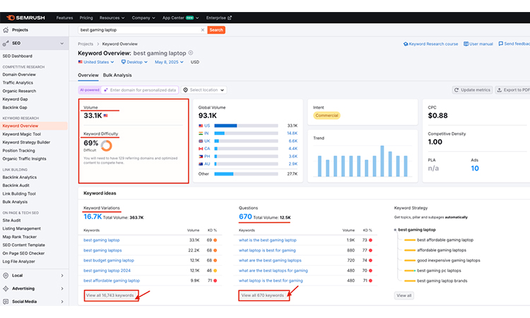530x318 pixels.
Task: Click the Export to PDF upload icon
Action: 499,90
